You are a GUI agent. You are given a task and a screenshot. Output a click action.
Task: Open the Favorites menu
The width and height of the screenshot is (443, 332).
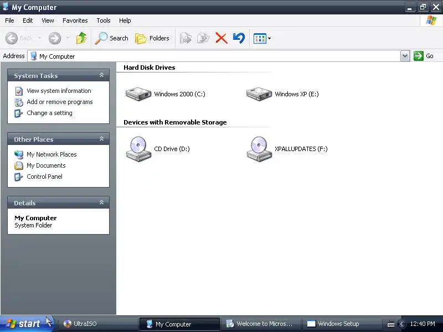[x=75, y=20]
